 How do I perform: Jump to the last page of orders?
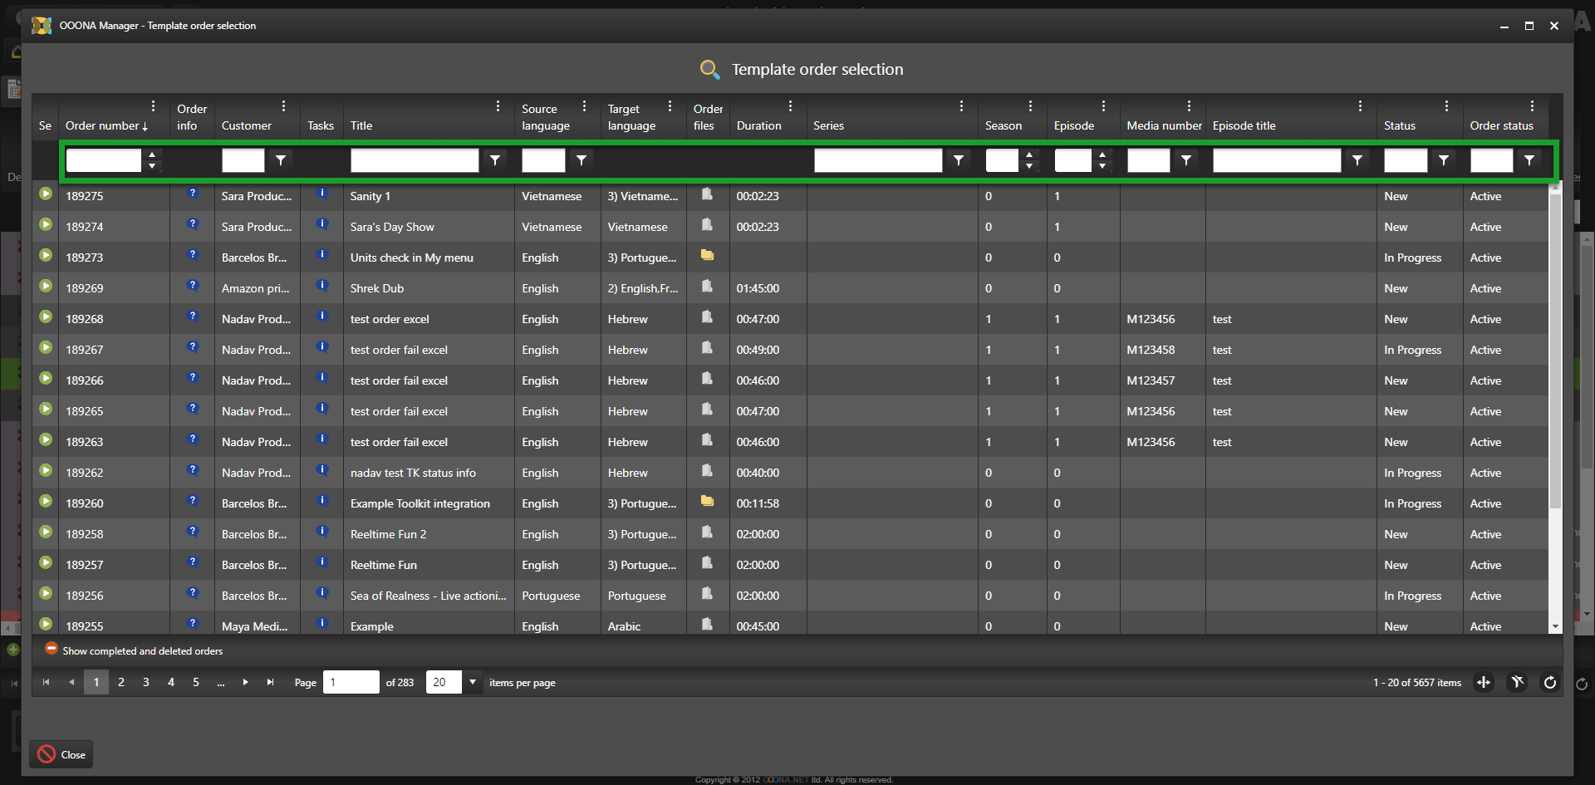[270, 683]
